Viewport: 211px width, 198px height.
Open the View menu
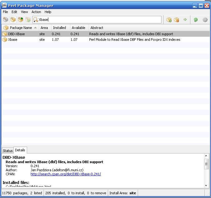click(x=24, y=12)
